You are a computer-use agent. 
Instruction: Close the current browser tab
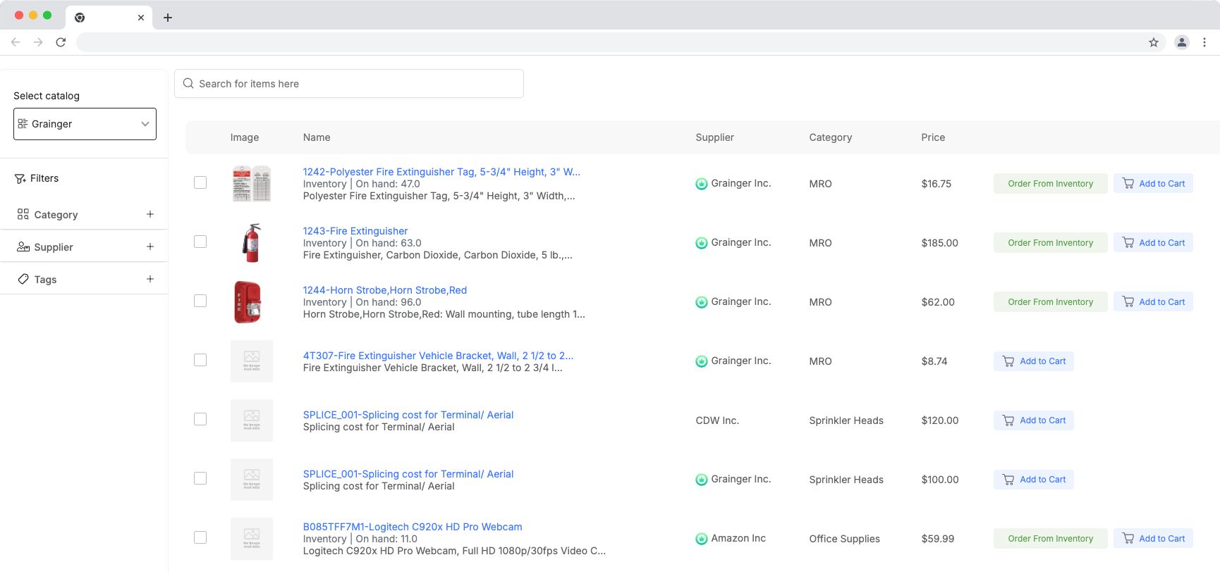141,18
